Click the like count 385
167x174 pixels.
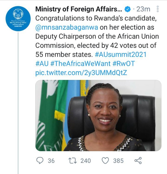(x=118, y=161)
